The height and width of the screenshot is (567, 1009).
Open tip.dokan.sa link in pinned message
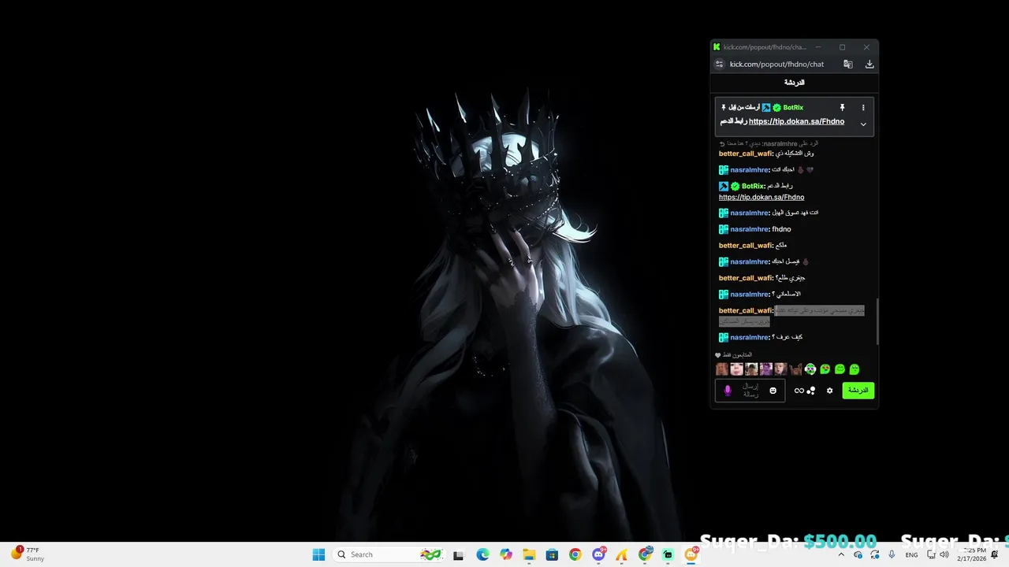(x=796, y=121)
